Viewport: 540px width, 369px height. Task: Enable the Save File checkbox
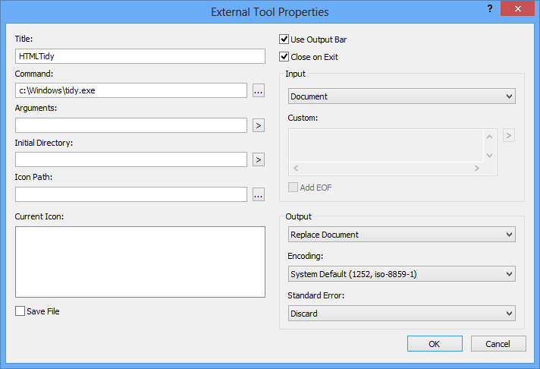tap(20, 311)
